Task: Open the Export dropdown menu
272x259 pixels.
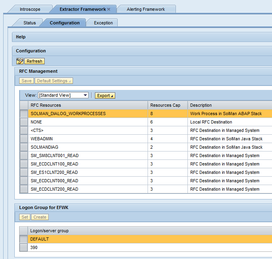Action: coord(104,96)
